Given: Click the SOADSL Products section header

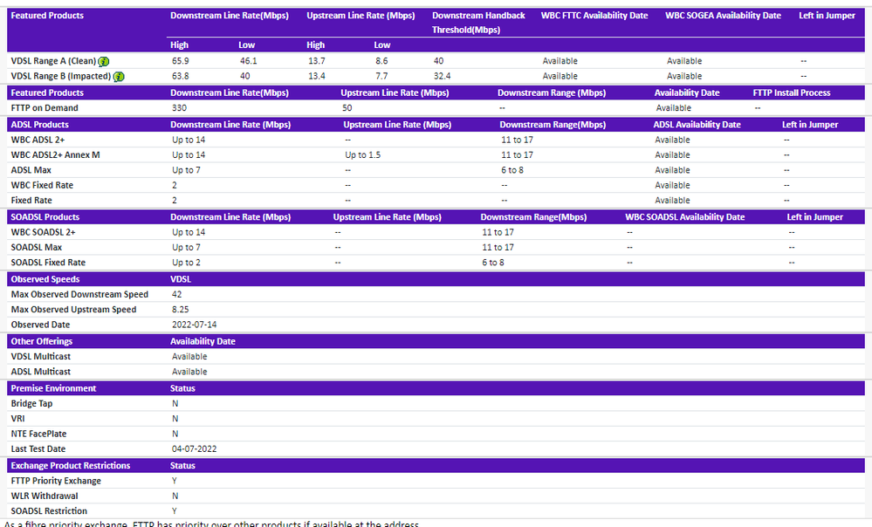Looking at the screenshot, I should 45,217.
